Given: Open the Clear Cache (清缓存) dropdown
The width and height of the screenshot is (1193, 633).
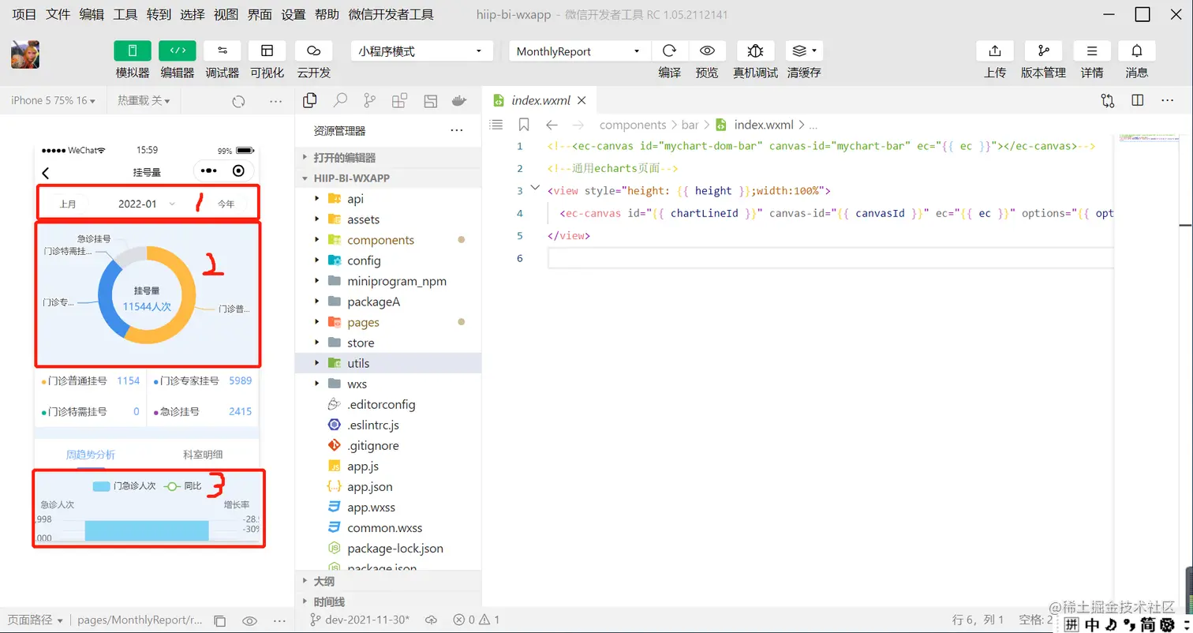Looking at the screenshot, I should click(805, 51).
